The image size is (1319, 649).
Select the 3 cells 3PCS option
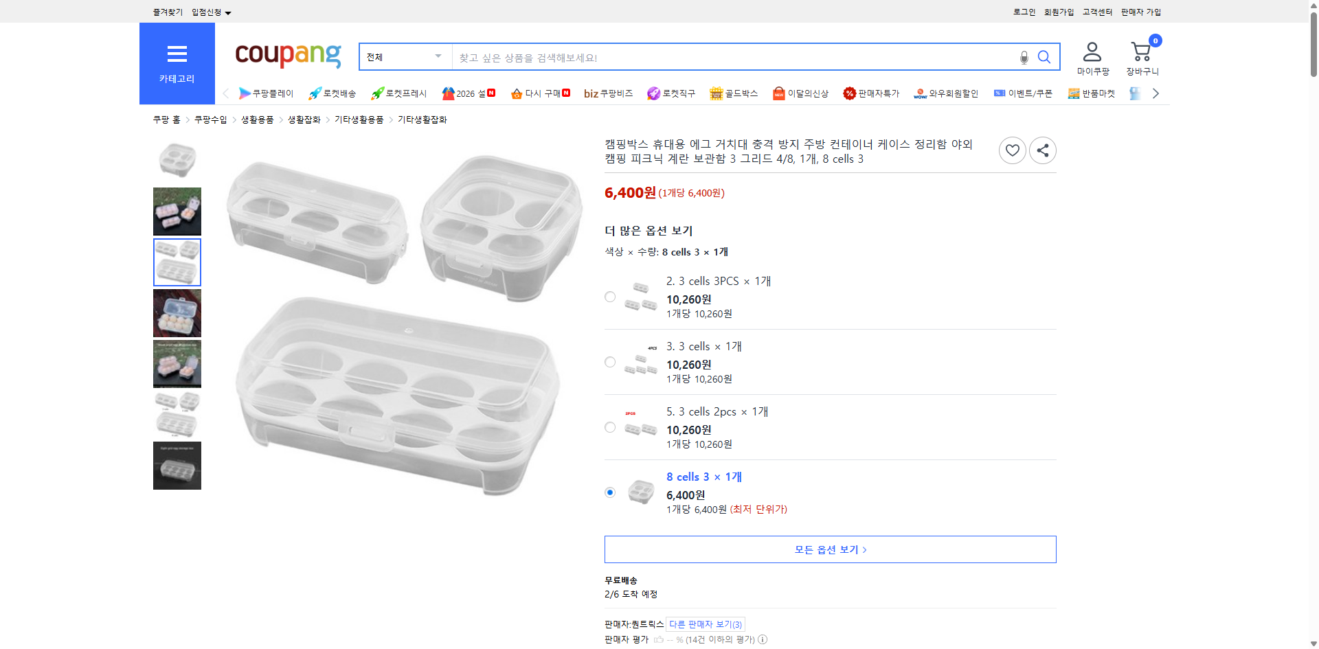[609, 296]
